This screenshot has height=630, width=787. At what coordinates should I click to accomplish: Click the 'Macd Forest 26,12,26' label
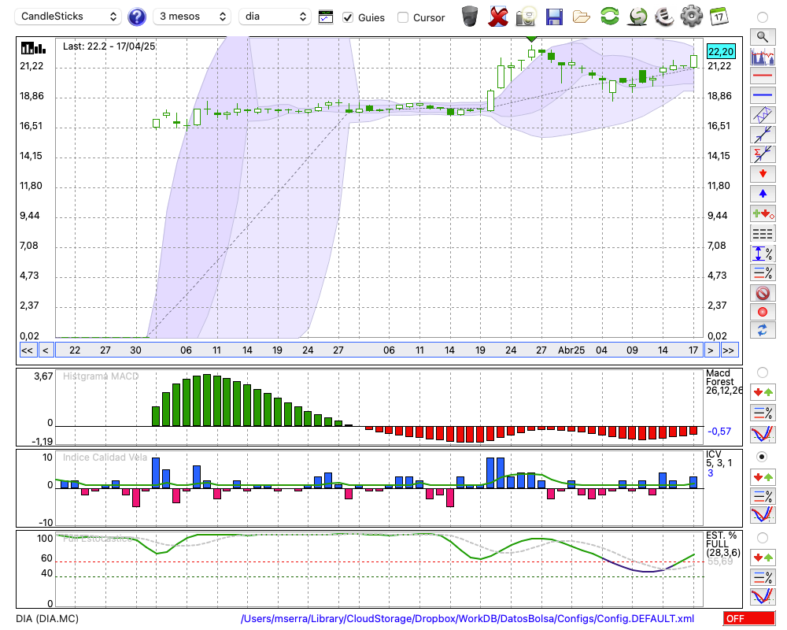point(723,382)
